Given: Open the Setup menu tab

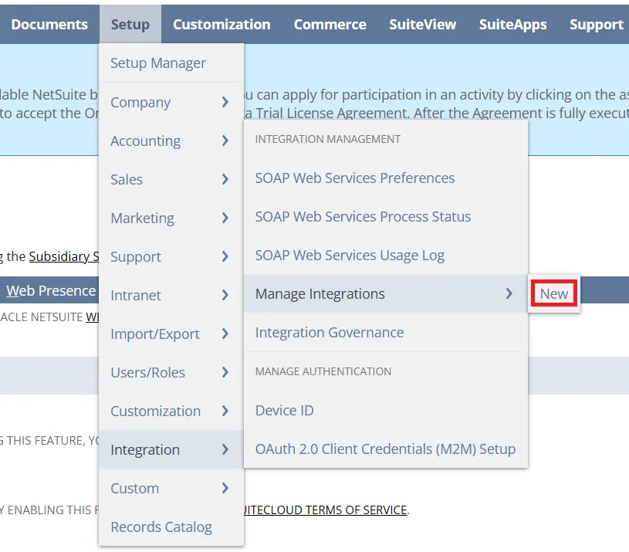Looking at the screenshot, I should [x=130, y=25].
